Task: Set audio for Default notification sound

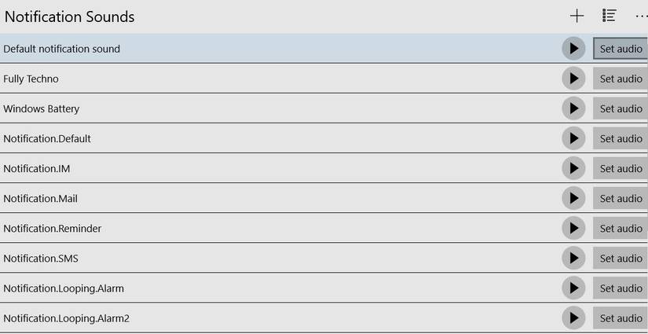Action: coord(621,49)
